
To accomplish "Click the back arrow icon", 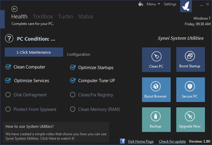I will [x=14, y=9].
